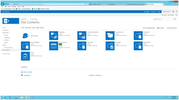179x100 pixels.
Task: Switch to the Review problems and solutions tab
Action: 135,4
